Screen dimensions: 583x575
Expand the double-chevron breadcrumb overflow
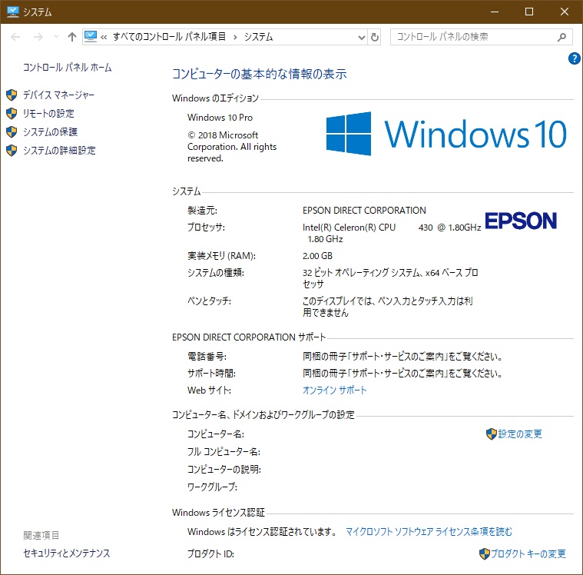104,37
